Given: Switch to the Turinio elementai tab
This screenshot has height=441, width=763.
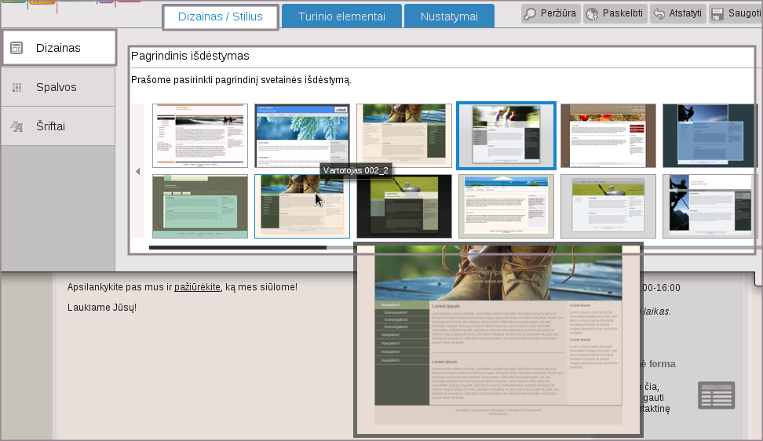Looking at the screenshot, I should coord(341,16).
